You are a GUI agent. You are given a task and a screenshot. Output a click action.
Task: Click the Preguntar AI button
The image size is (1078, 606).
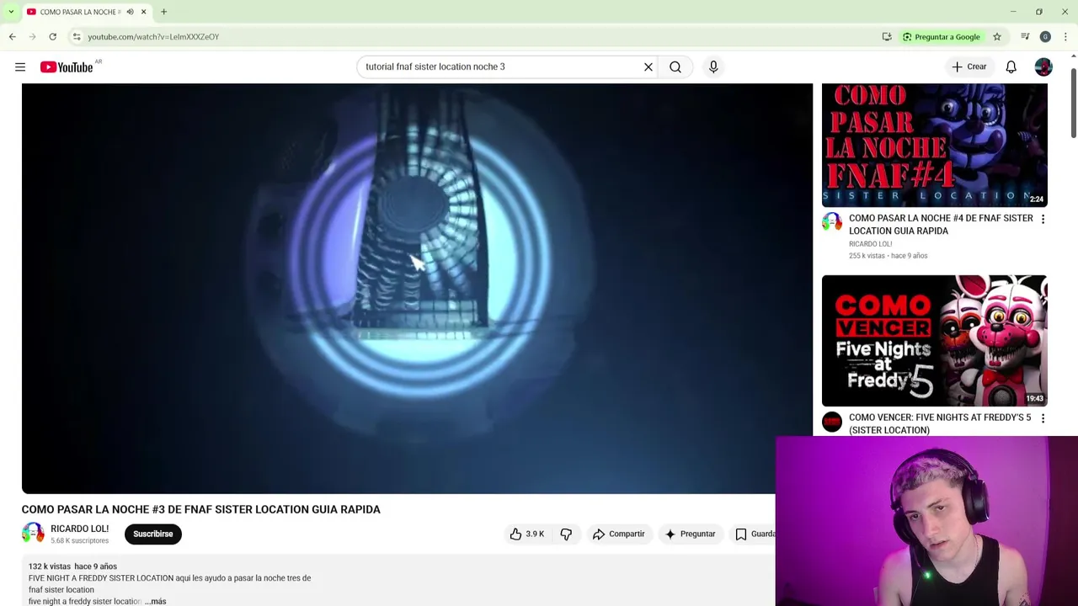coord(690,534)
